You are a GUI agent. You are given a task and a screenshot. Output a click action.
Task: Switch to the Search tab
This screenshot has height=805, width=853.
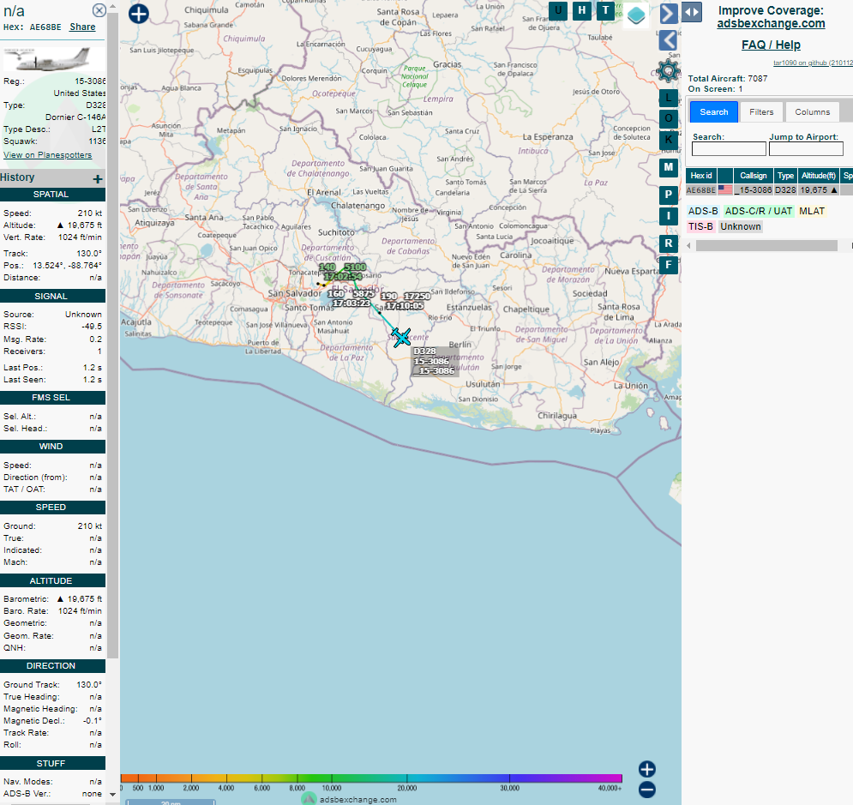click(714, 112)
